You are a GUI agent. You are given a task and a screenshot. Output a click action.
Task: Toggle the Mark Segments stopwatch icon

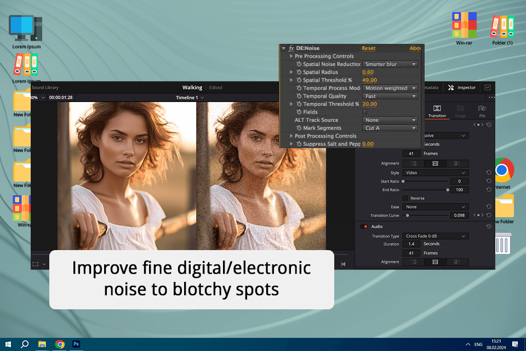299,128
